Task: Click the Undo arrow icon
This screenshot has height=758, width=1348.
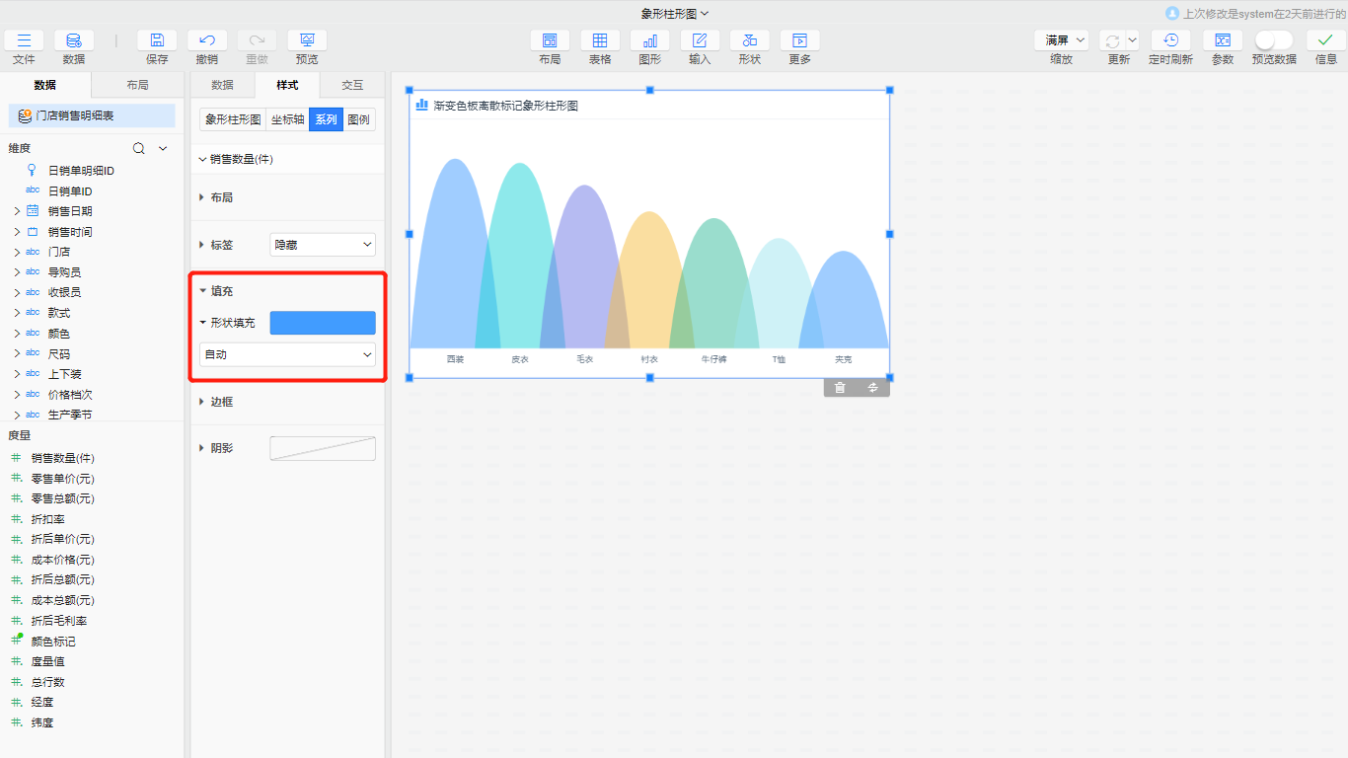Action: (207, 40)
